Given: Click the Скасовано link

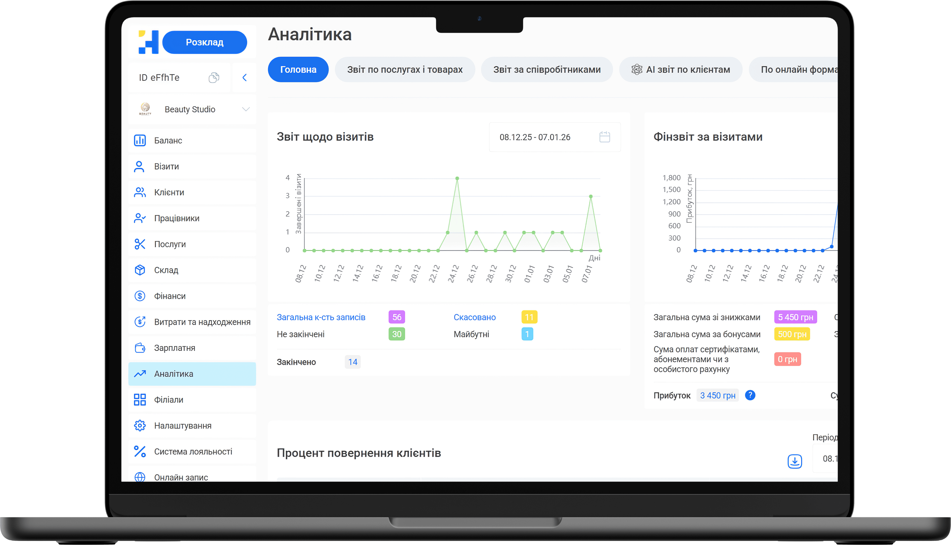Looking at the screenshot, I should pyautogui.click(x=474, y=317).
